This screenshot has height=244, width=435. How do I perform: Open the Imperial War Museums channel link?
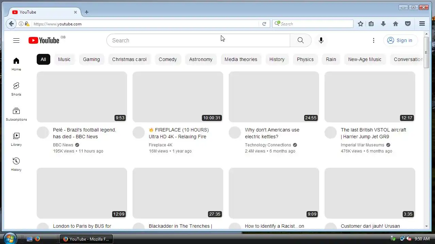click(x=363, y=145)
